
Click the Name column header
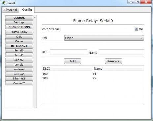click(118, 69)
